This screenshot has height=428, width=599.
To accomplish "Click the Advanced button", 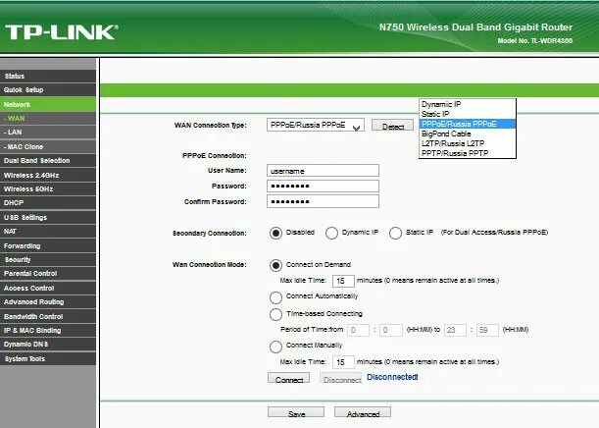I will (x=363, y=412).
